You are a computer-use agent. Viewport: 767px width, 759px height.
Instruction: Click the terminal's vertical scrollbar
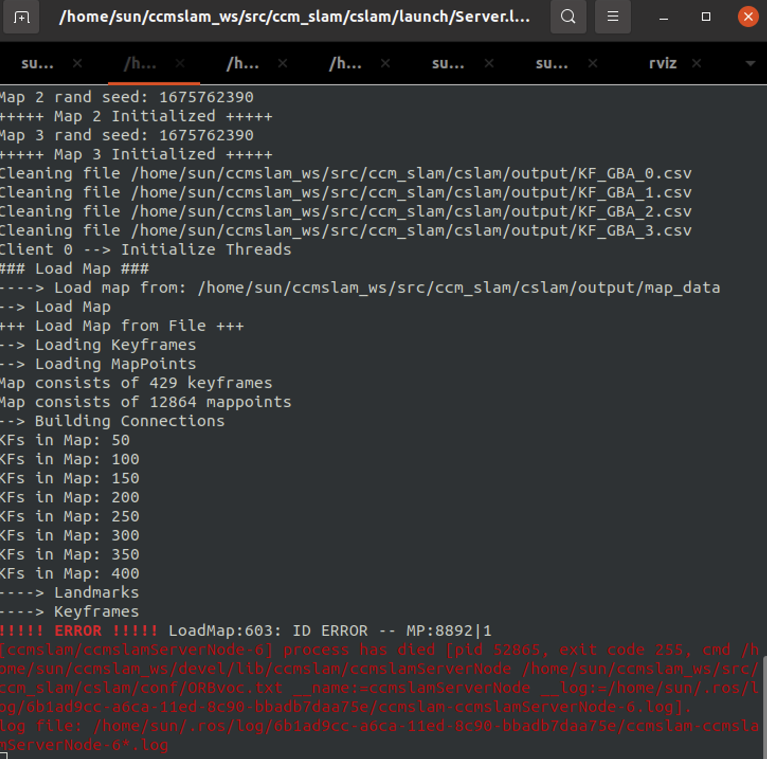(765, 706)
